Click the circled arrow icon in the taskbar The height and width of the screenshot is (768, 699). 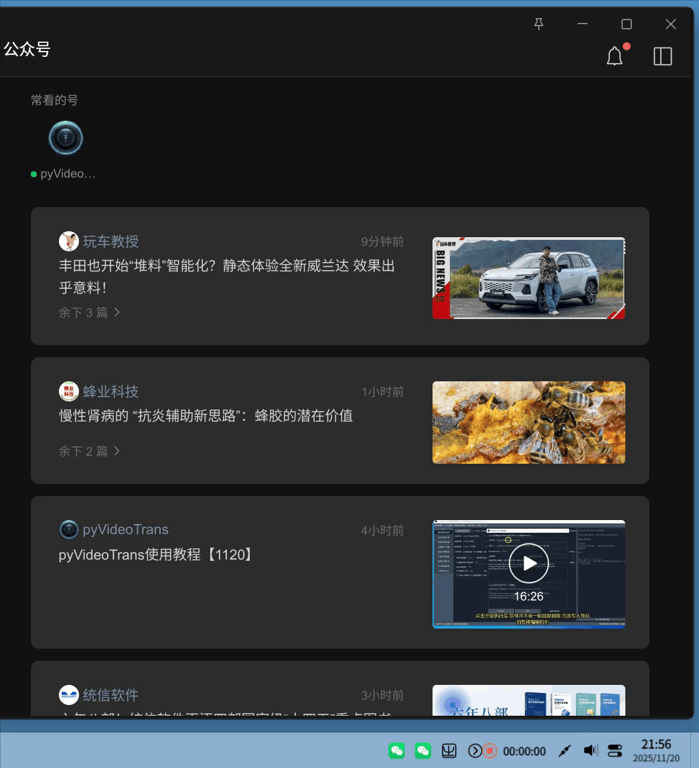pos(475,751)
